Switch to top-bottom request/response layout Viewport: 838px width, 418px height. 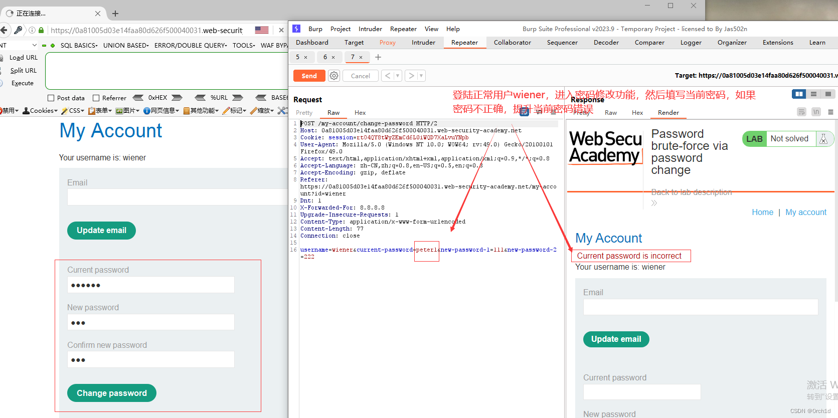coord(813,94)
